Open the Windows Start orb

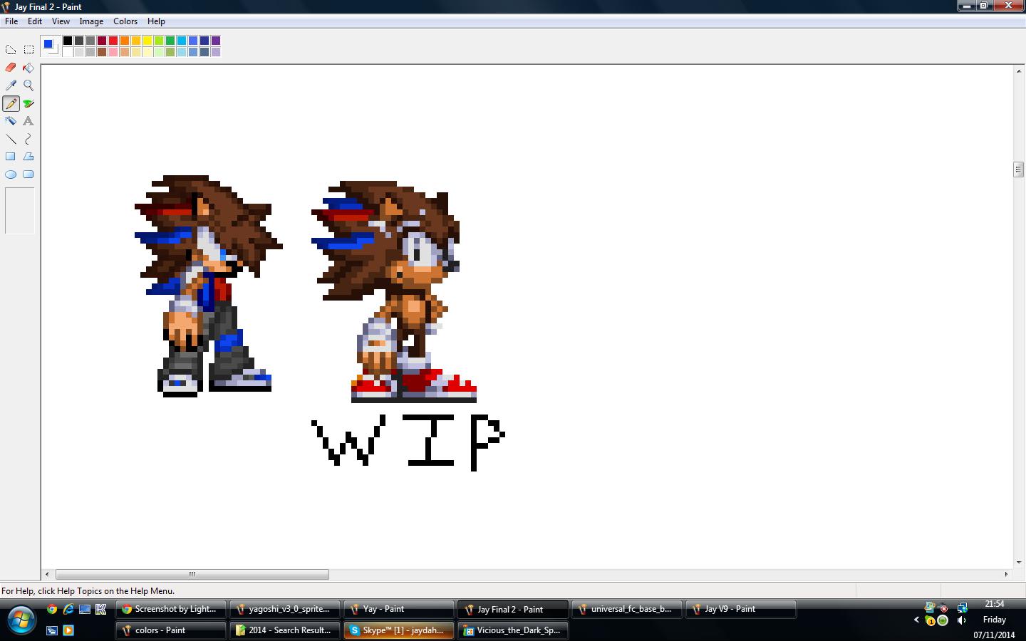tap(20, 620)
